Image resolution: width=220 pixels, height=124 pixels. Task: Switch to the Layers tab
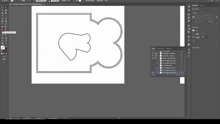coord(153,49)
